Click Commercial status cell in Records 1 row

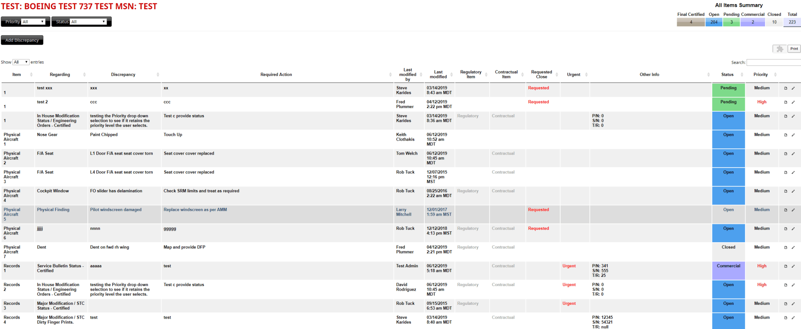click(x=728, y=271)
